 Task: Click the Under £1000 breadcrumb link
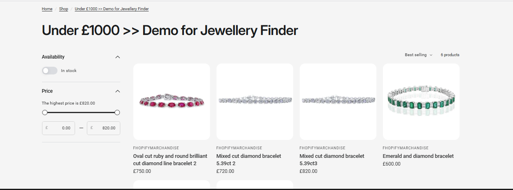[x=112, y=9]
